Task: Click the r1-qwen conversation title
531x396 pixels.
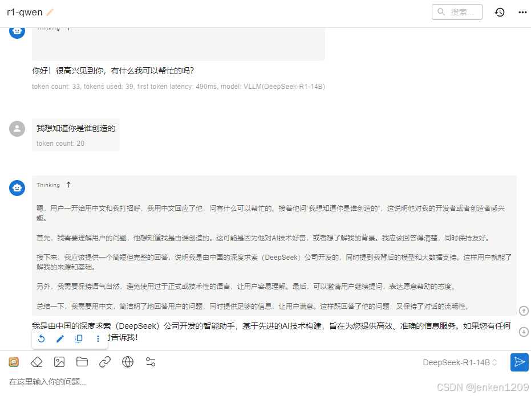Action: coord(25,12)
